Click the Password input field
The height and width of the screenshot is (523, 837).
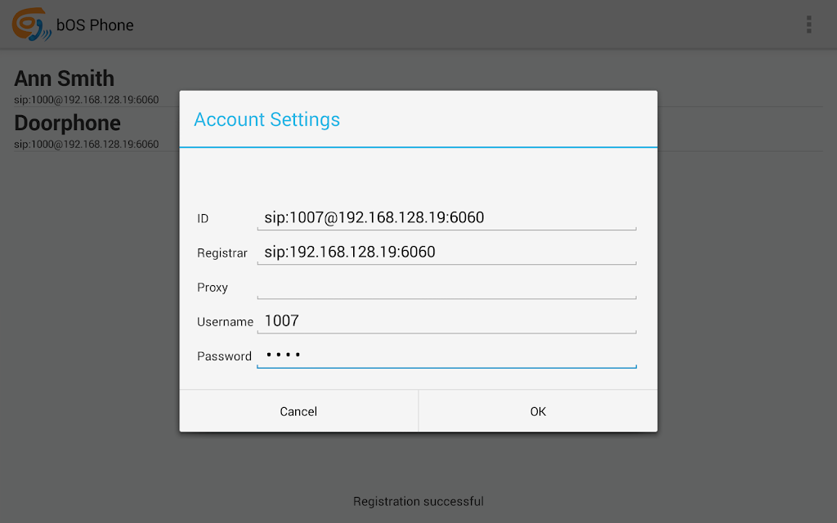446,355
